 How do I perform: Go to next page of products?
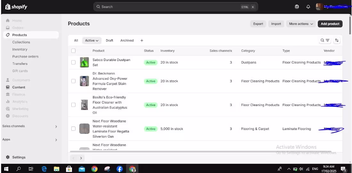pos(81,158)
